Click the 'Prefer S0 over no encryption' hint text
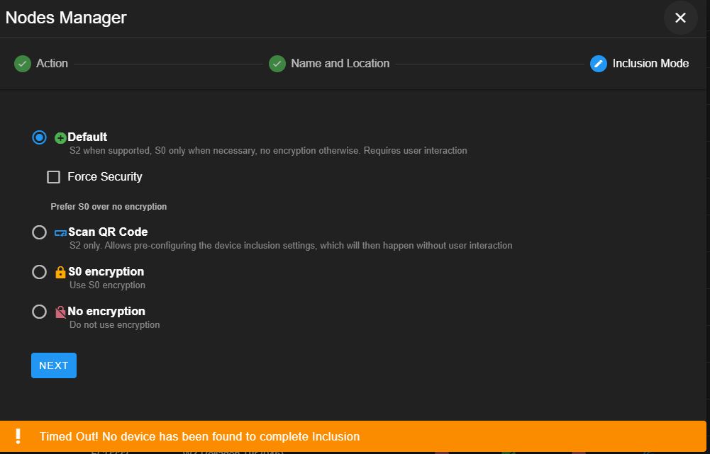The image size is (710, 454). (109, 207)
